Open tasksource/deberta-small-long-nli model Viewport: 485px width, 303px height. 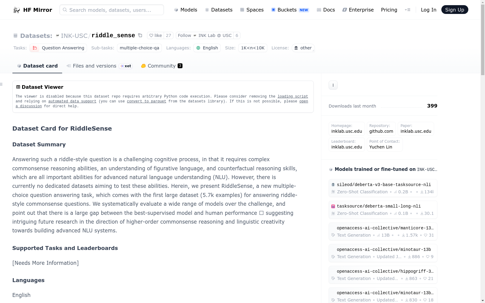tap(383, 210)
